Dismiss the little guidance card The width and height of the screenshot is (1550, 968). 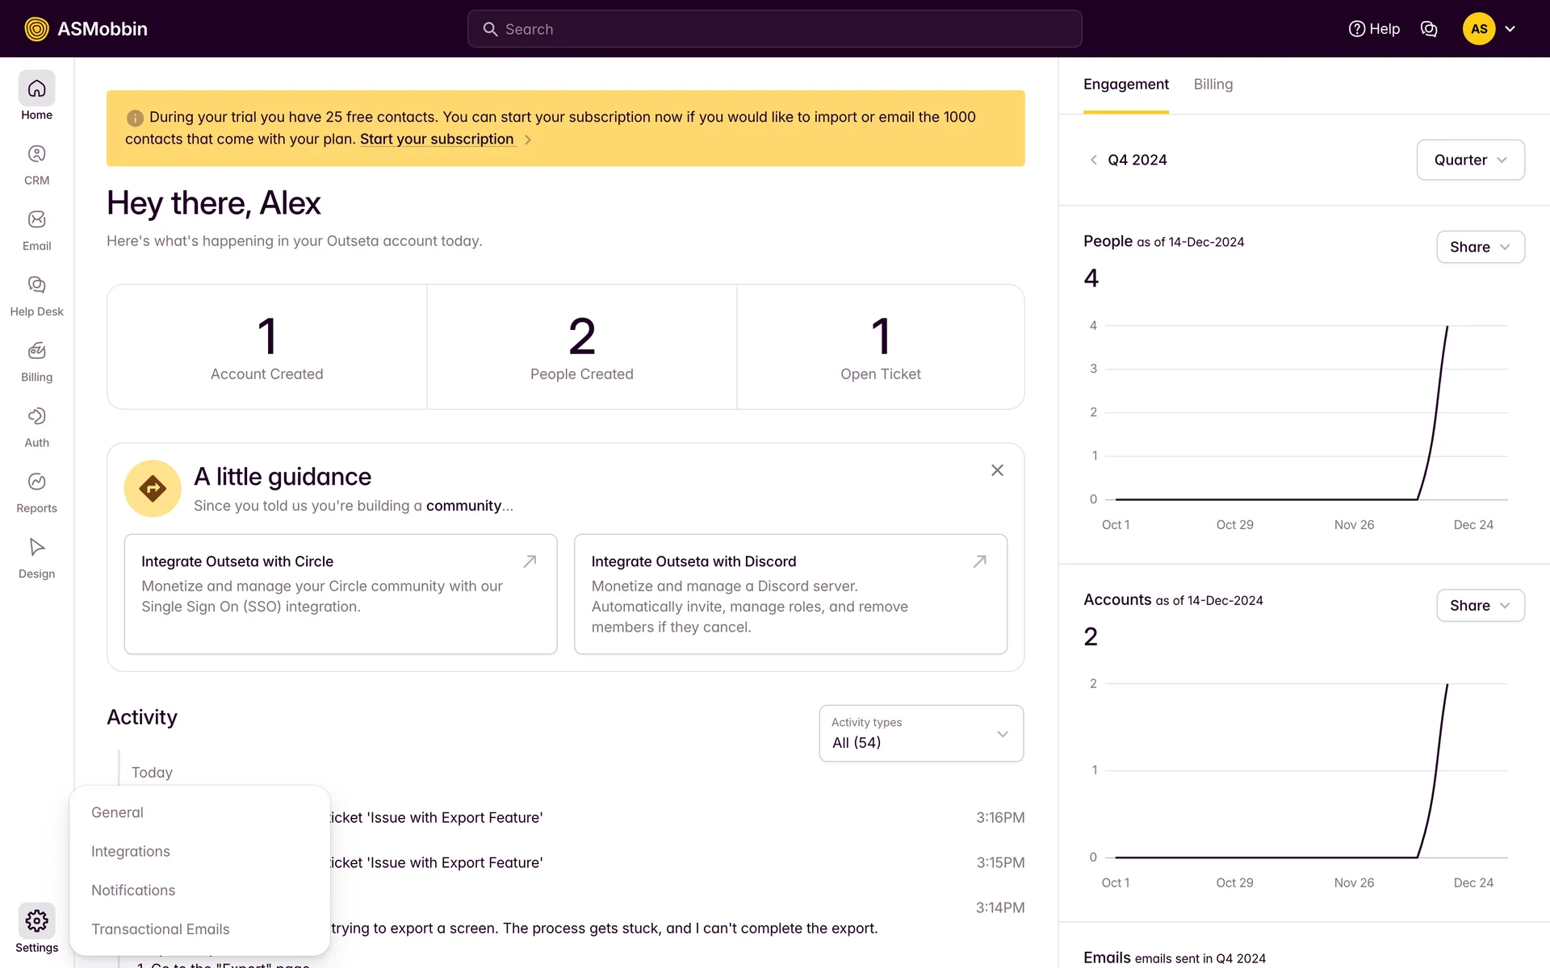(x=997, y=470)
